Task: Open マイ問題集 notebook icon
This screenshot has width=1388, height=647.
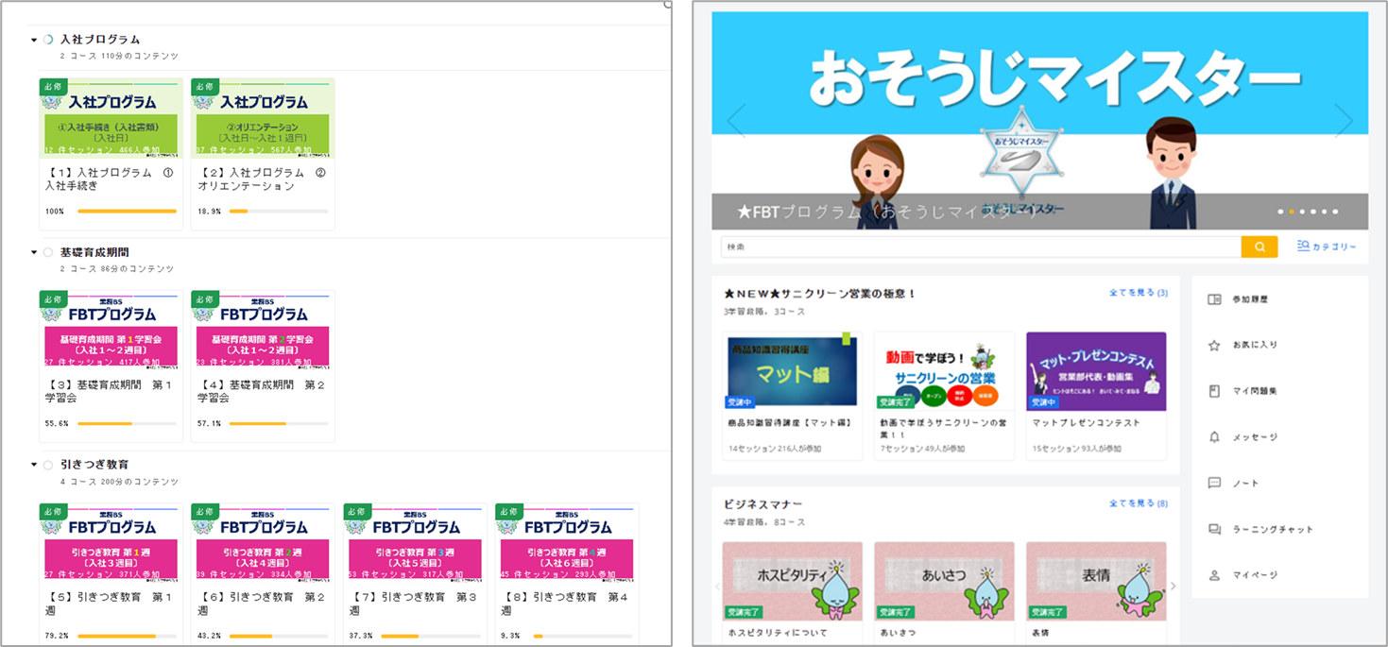Action: 1214,391
